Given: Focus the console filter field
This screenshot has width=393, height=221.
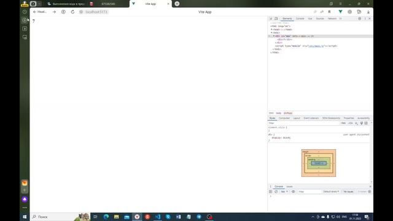Looking at the screenshot, I should pos(309,192).
